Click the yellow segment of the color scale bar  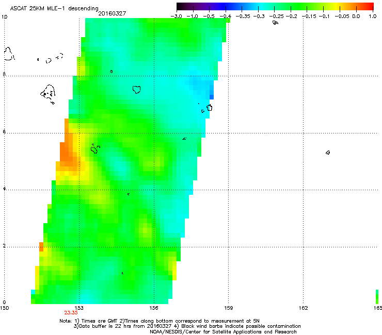338,6
